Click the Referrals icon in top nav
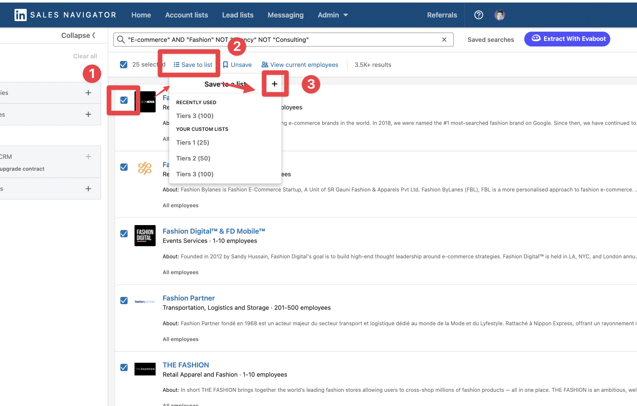 point(441,15)
